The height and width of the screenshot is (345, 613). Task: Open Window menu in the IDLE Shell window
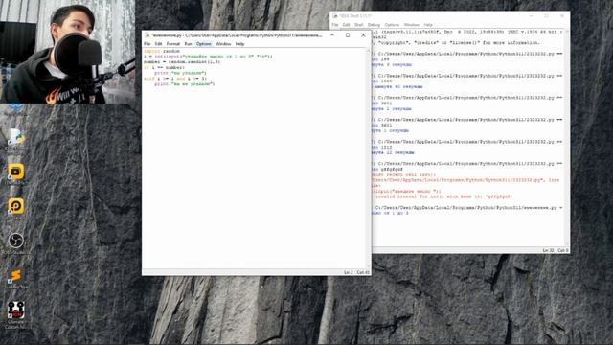click(x=412, y=25)
